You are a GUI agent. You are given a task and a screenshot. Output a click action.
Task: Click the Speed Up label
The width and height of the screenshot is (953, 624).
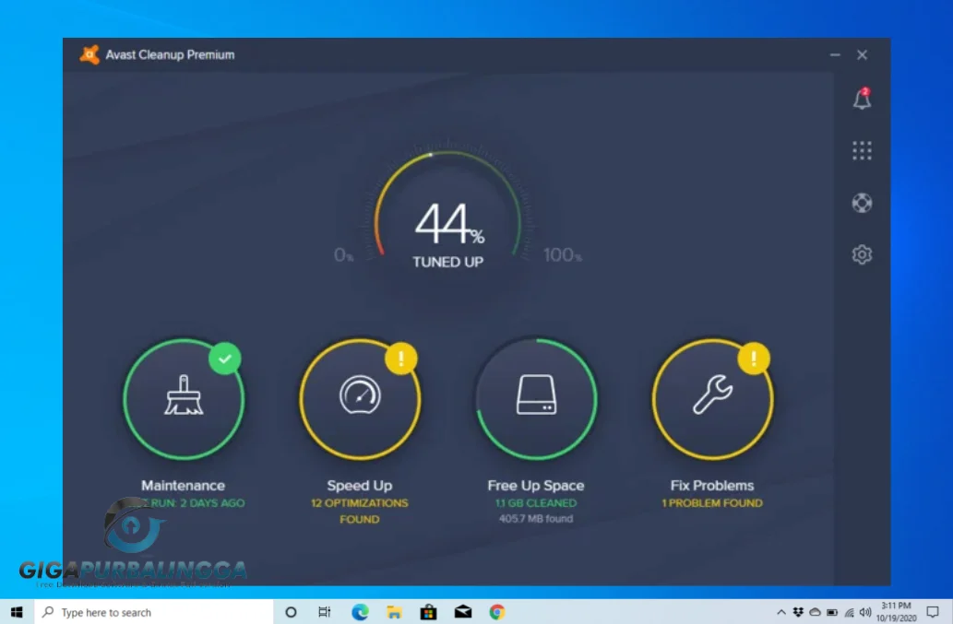(x=360, y=486)
